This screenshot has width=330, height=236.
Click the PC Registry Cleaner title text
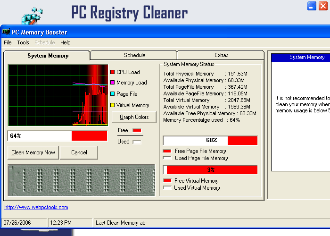pyautogui.click(x=130, y=13)
